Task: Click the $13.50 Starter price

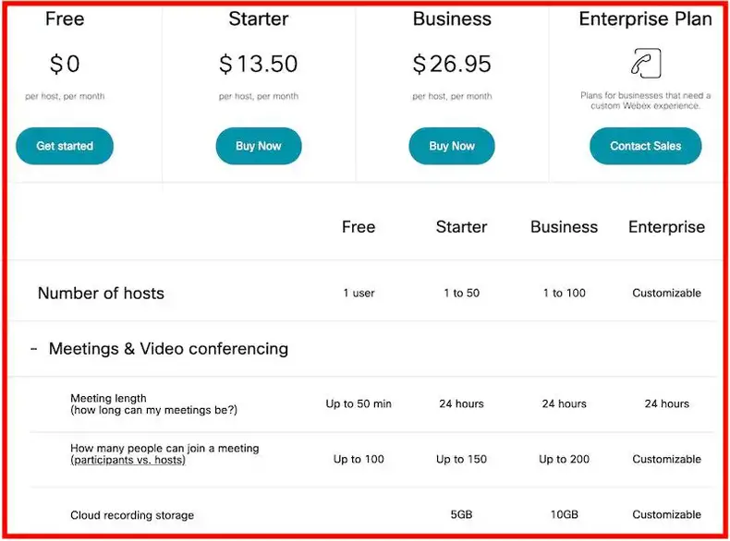Action: pos(259,64)
